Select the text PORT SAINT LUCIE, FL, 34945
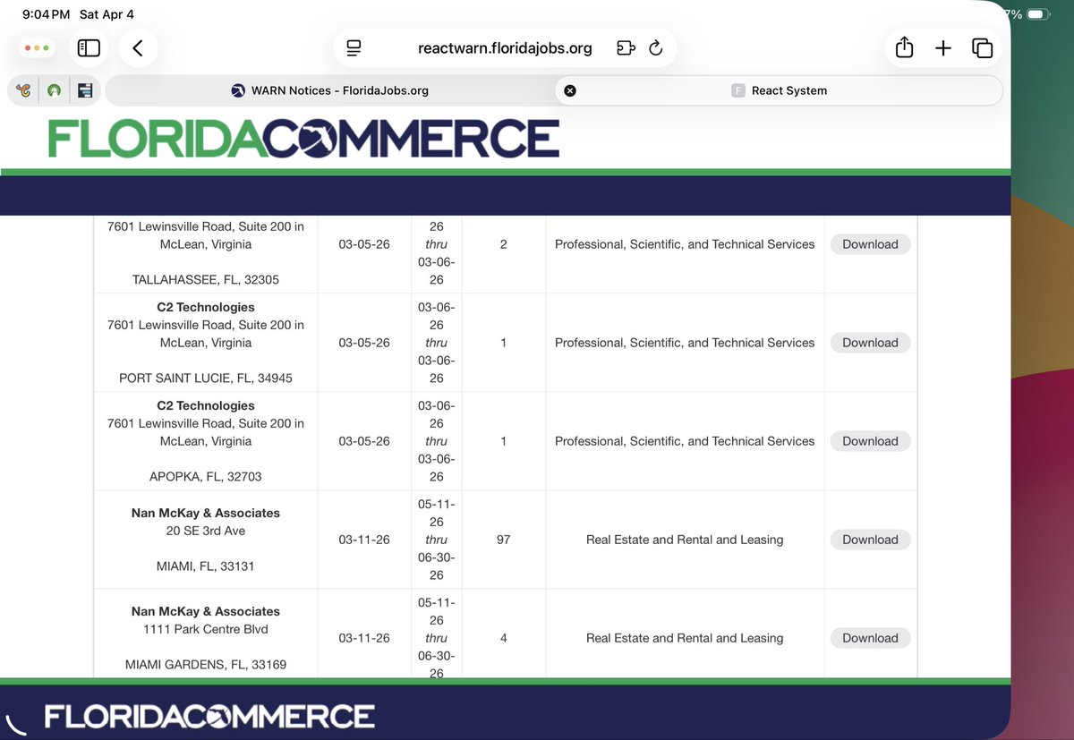This screenshot has width=1074, height=740. [x=206, y=379]
